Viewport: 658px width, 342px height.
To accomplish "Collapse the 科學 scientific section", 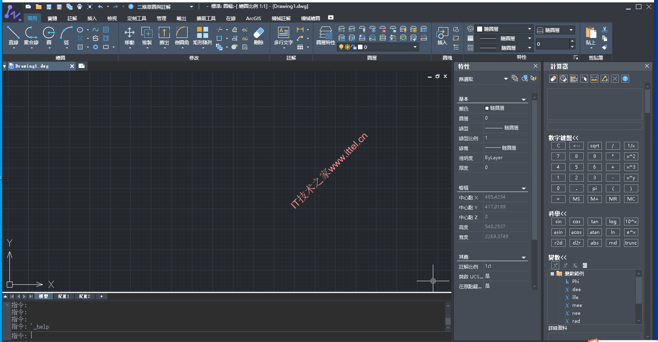I will pyautogui.click(x=557, y=214).
